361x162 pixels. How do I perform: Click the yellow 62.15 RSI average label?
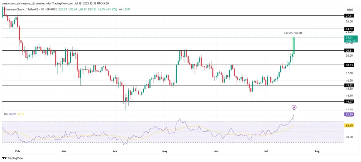[349, 125]
